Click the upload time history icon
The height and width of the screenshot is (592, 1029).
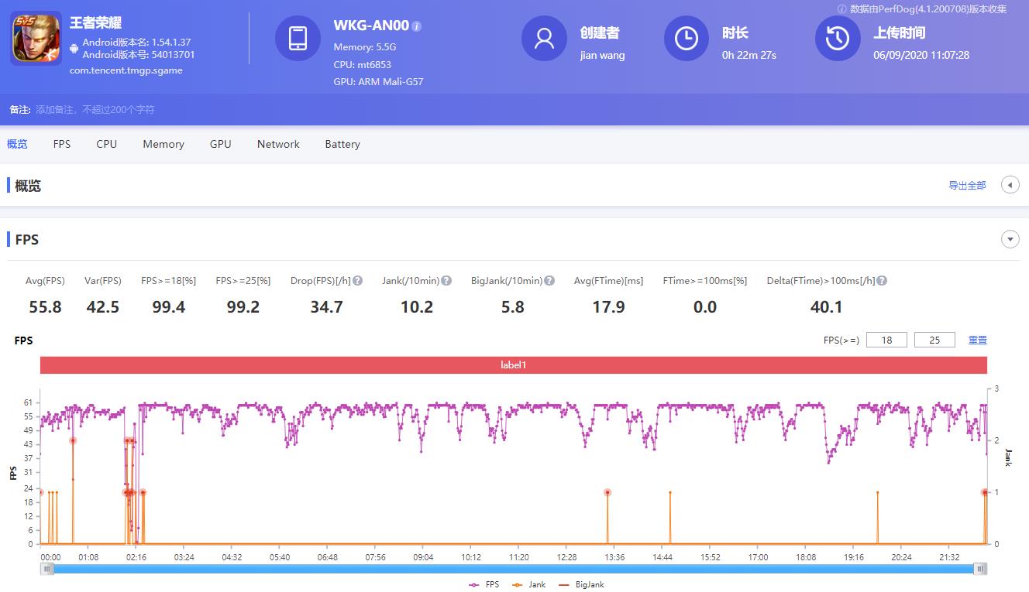coord(838,38)
